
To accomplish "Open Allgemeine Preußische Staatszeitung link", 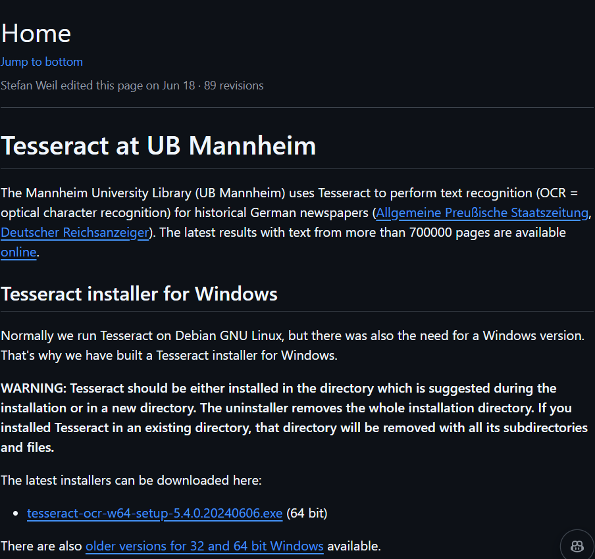I will tap(482, 213).
